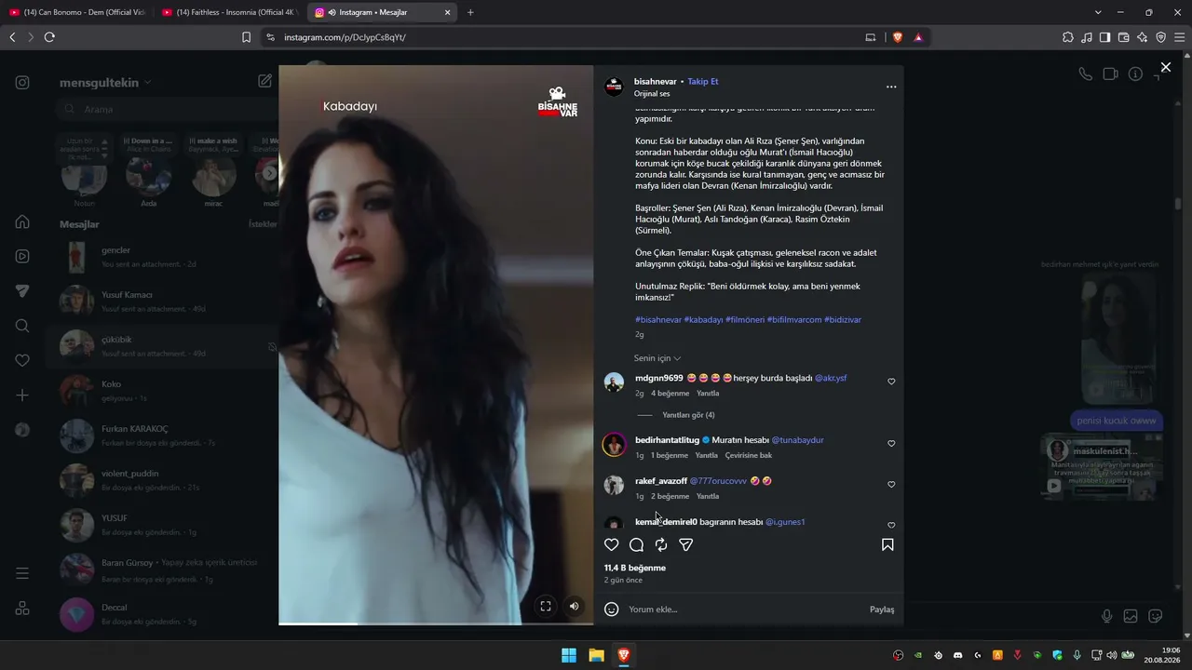Open the Home feed icon in sidebar
Screen dimensions: 1192x670
(22, 221)
